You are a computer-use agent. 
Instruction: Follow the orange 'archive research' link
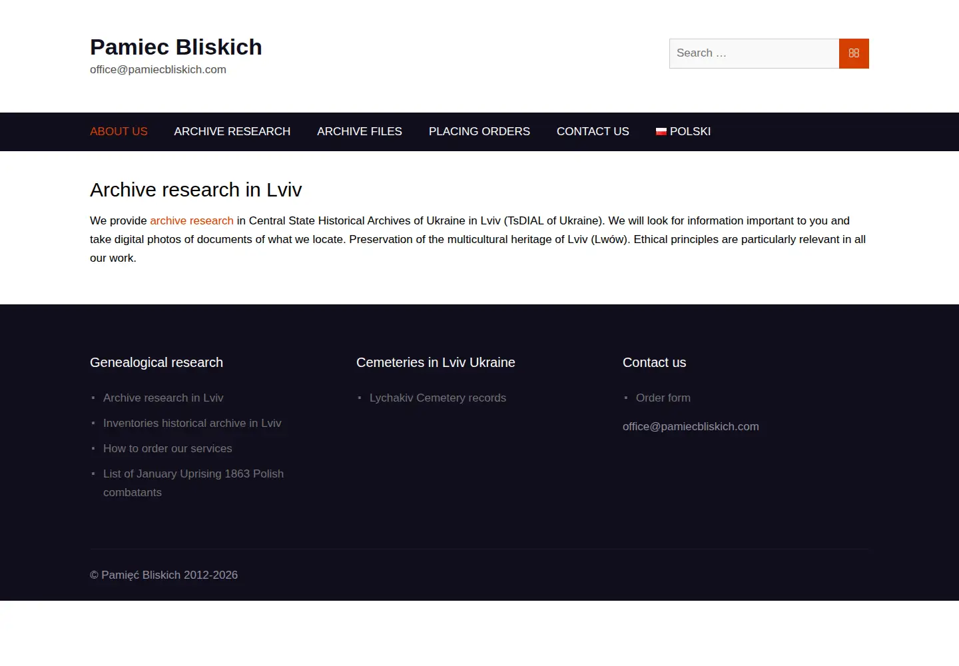coord(192,220)
